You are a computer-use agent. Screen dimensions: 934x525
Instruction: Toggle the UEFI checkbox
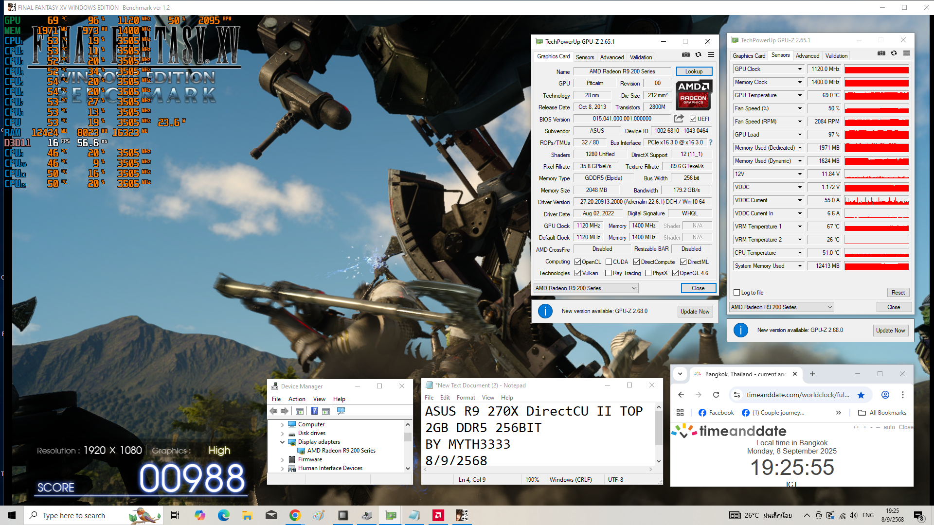click(693, 119)
